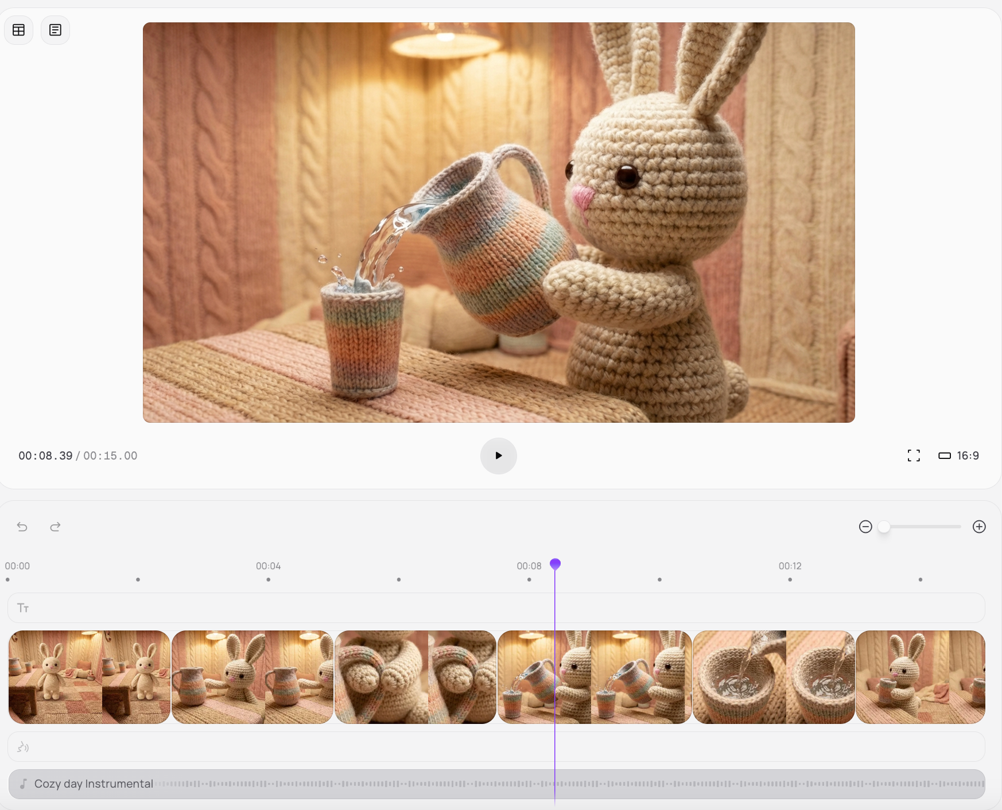Enter fullscreen preview mode
Image resolution: width=1002 pixels, height=810 pixels.
914,455
